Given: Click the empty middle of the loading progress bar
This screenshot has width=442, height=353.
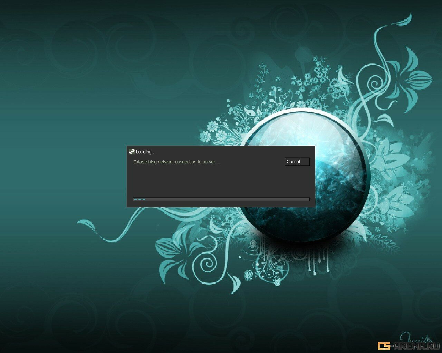Looking at the screenshot, I should tap(221, 199).
